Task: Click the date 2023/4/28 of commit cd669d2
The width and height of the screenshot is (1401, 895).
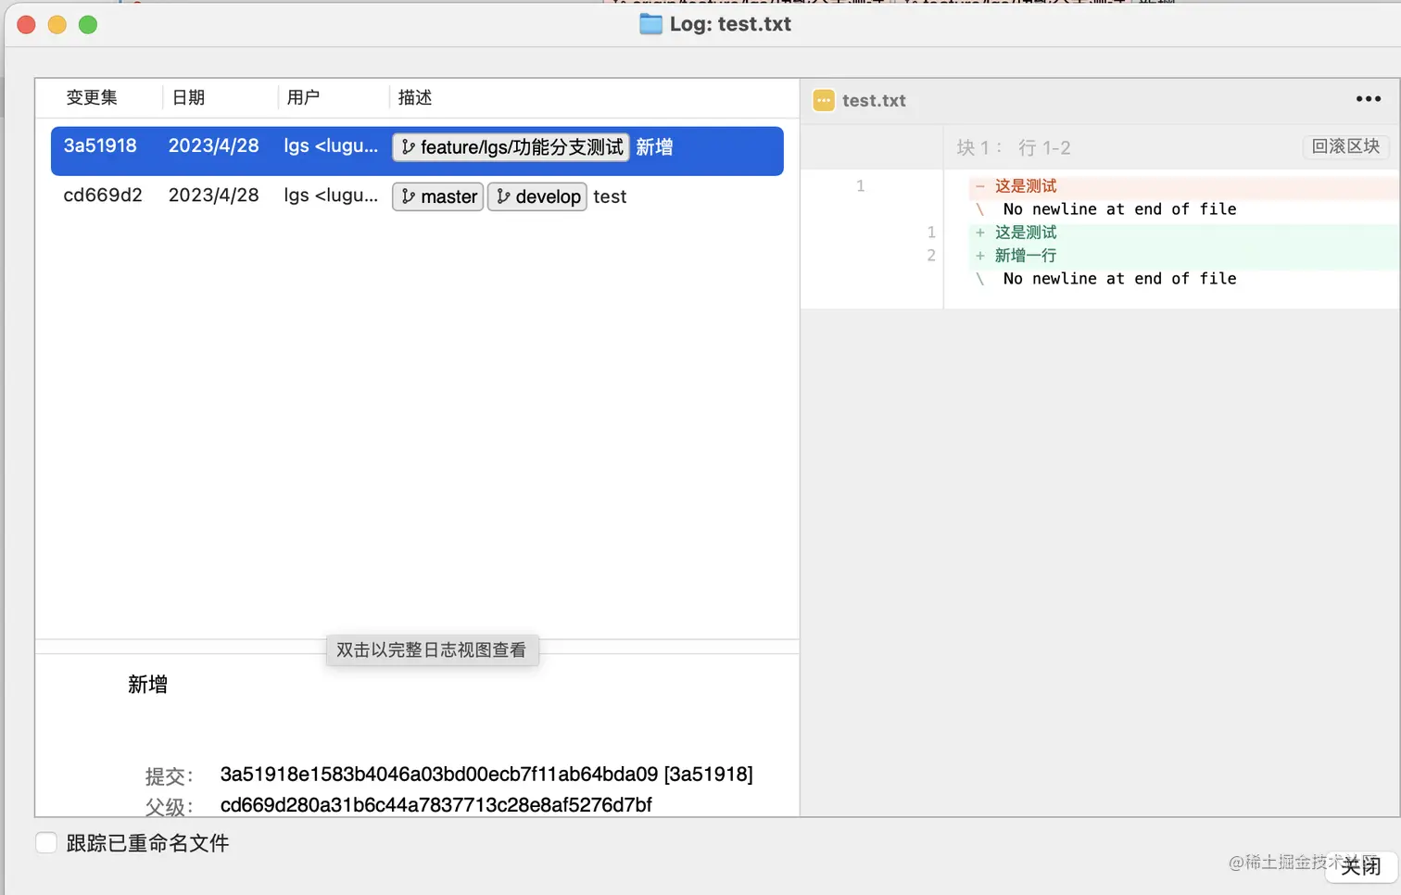Action: coord(214,195)
